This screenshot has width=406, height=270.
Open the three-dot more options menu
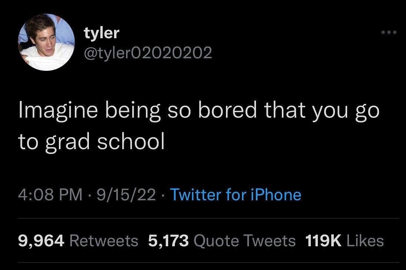tap(389, 32)
